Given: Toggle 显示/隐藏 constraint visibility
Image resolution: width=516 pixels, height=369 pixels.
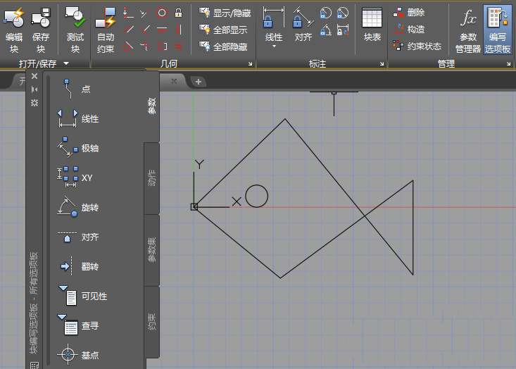Looking at the screenshot, I should (x=225, y=13).
